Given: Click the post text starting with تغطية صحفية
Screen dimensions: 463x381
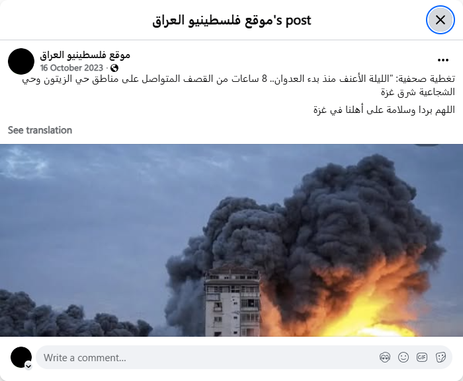Looking at the screenshot, I should (x=239, y=86).
